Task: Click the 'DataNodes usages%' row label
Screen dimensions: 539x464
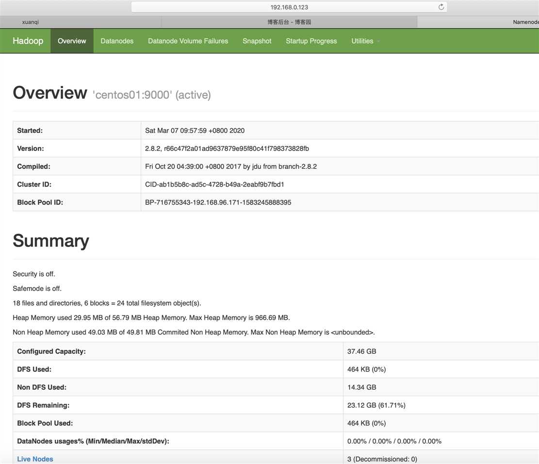Action: 93,441
